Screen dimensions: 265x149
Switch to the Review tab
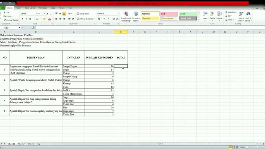tap(62, 8)
